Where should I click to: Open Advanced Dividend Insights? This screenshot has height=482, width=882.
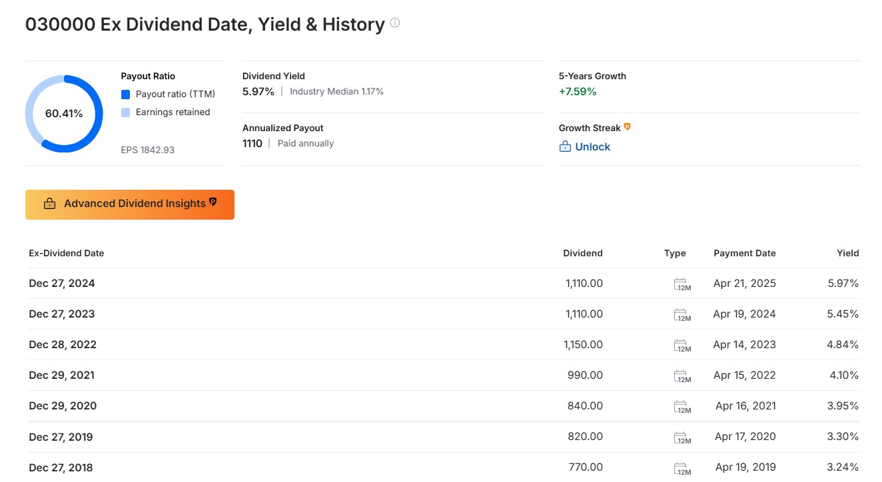point(130,204)
